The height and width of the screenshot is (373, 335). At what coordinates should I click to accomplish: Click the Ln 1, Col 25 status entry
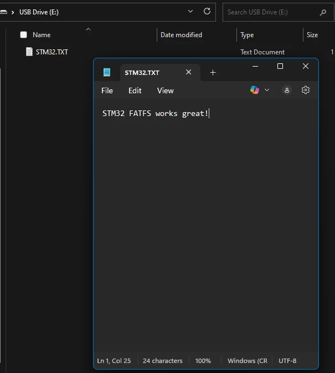(x=114, y=361)
